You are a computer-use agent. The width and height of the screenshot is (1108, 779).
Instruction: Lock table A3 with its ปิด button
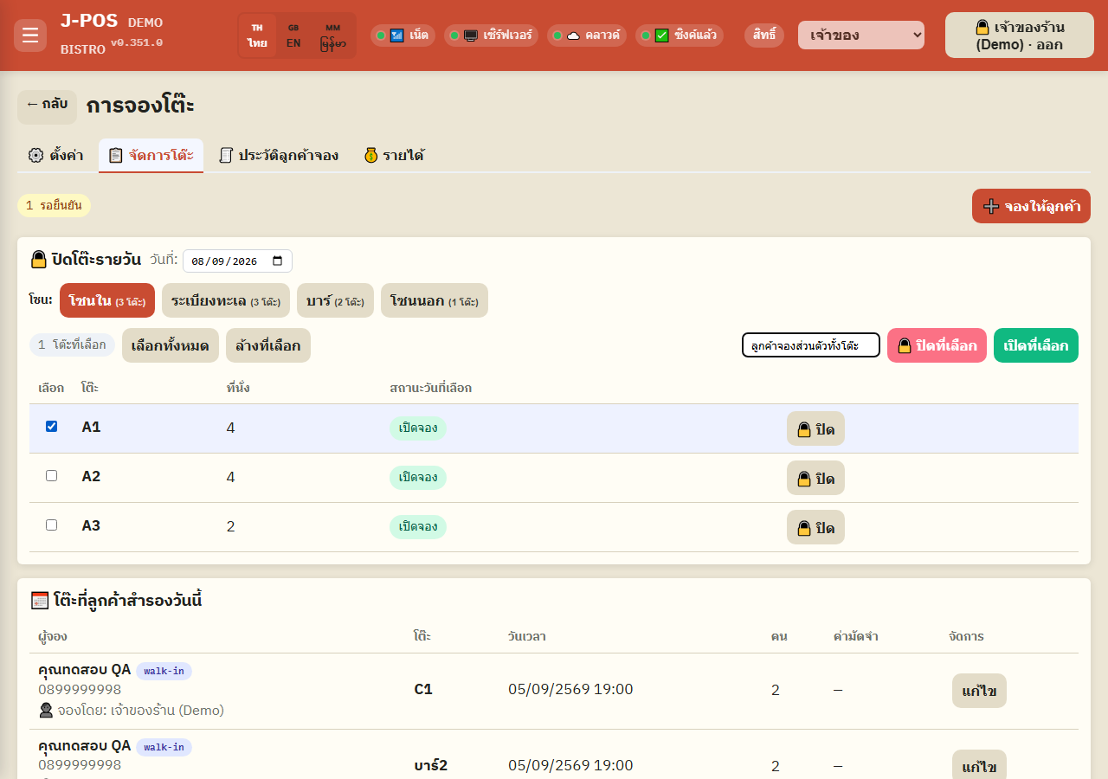click(x=815, y=527)
